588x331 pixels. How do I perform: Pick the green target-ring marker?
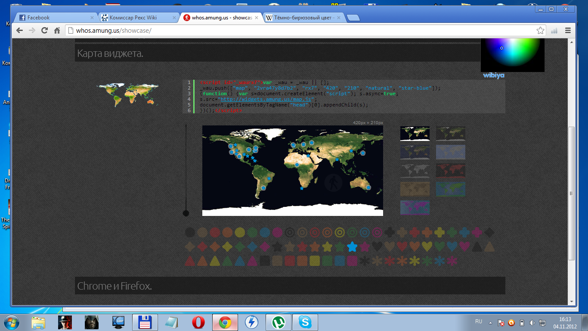352,232
